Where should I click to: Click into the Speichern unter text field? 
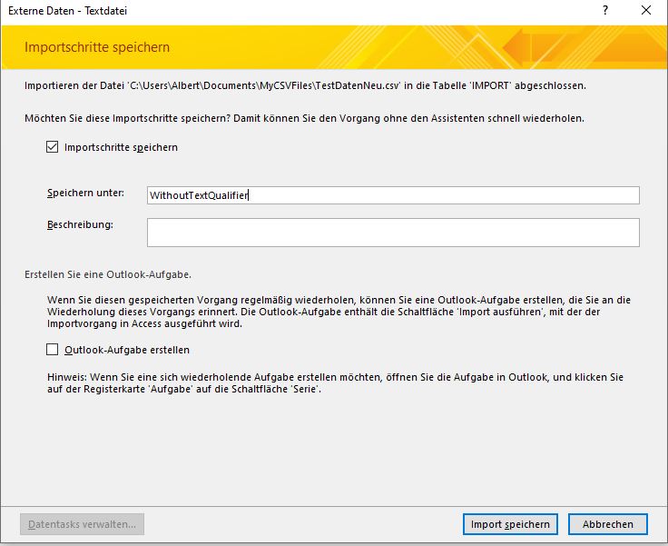point(392,195)
